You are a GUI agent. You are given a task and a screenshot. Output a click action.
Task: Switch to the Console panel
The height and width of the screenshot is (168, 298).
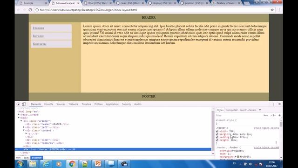tap(48, 104)
